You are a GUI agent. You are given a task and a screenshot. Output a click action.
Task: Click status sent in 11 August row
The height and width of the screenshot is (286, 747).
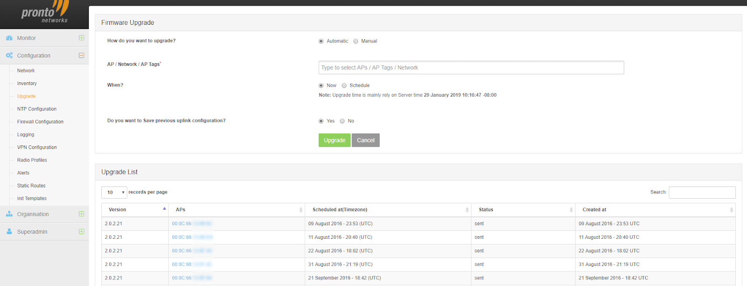point(479,237)
